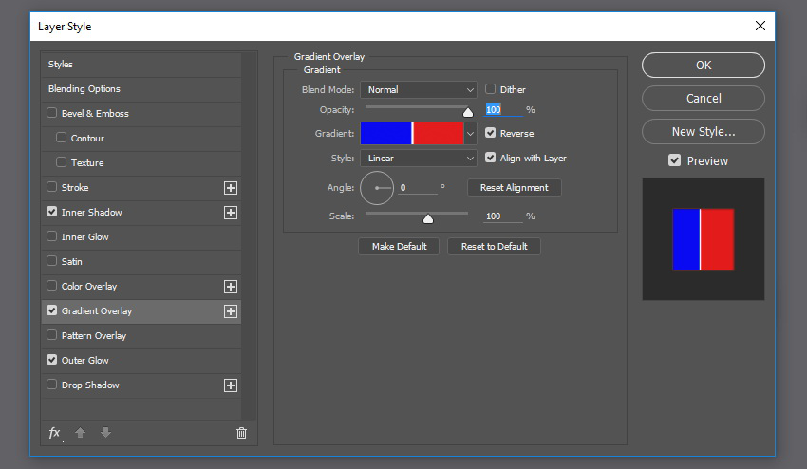Open the gradient Style dropdown
The image size is (807, 469).
click(419, 158)
